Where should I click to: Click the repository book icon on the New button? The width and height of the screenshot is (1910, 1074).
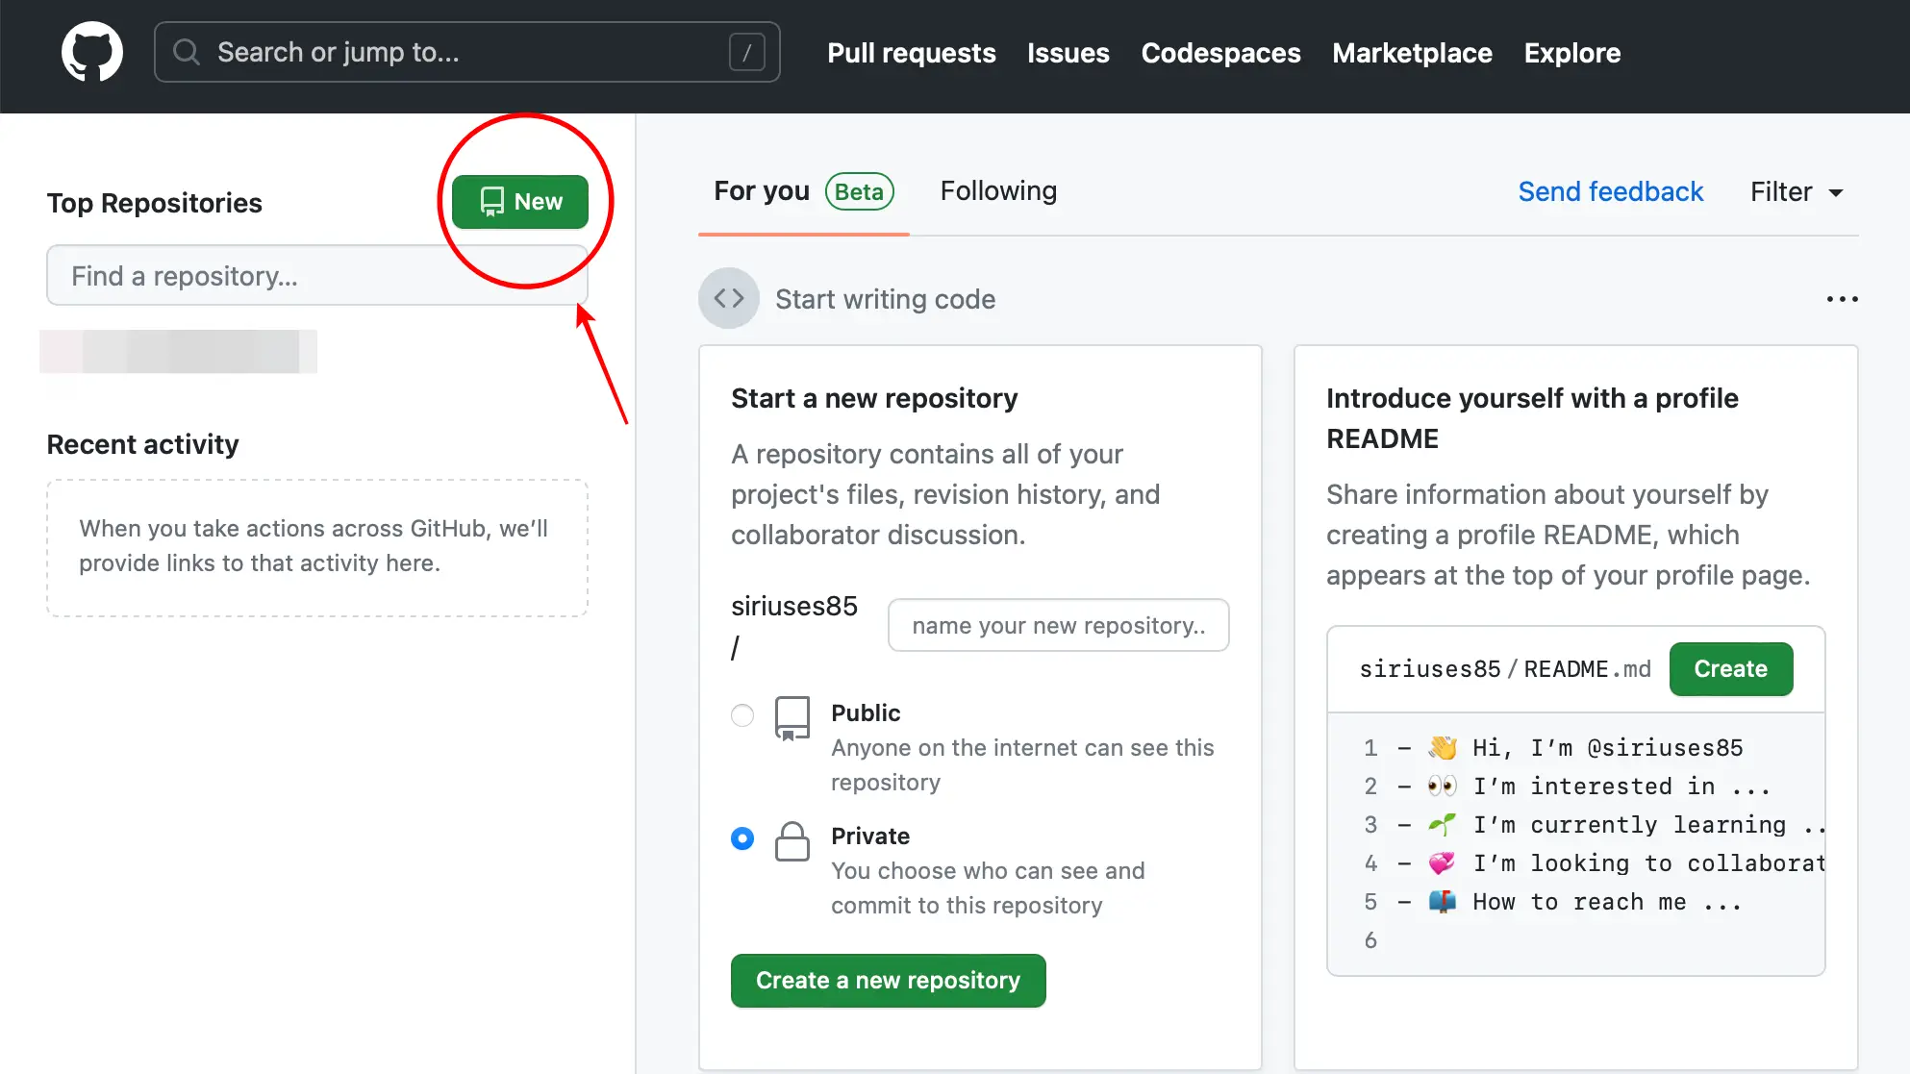click(x=493, y=201)
